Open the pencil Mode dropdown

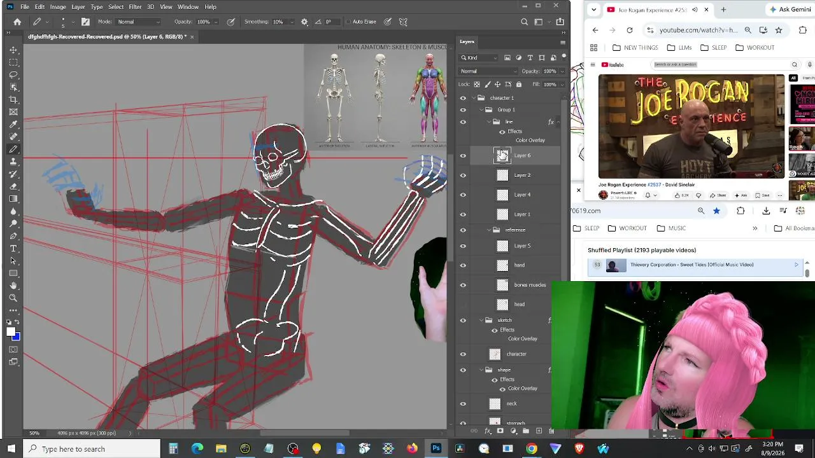139,22
